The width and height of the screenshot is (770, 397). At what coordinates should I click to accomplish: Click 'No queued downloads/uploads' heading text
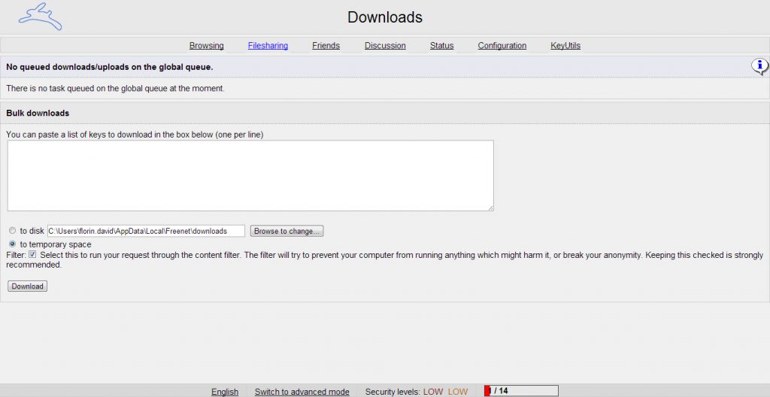point(110,67)
